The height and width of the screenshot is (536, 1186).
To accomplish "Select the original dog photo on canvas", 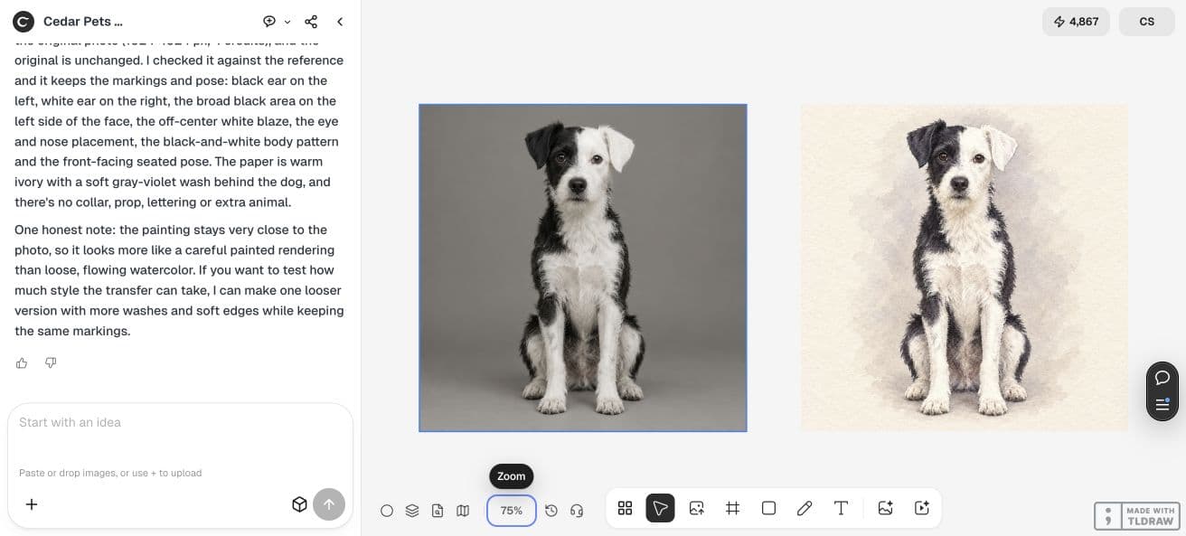I will point(583,268).
